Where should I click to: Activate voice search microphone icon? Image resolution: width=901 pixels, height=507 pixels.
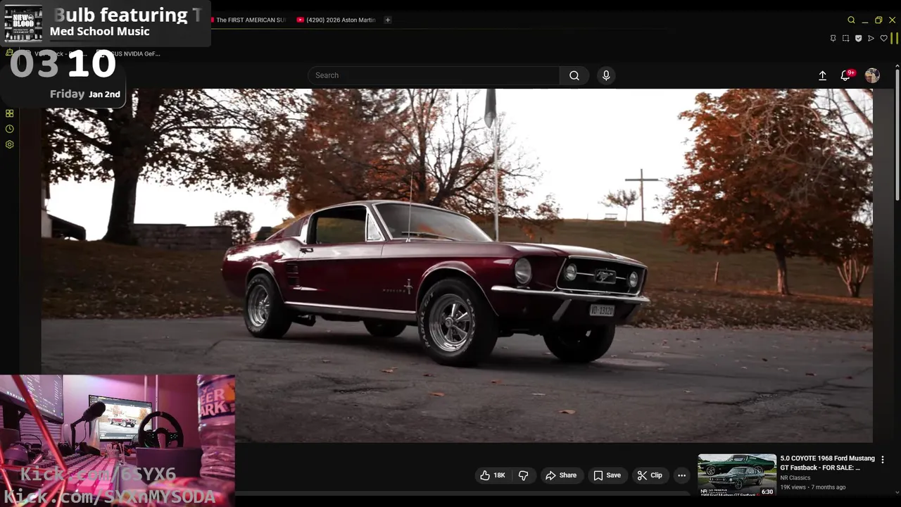coord(606,75)
